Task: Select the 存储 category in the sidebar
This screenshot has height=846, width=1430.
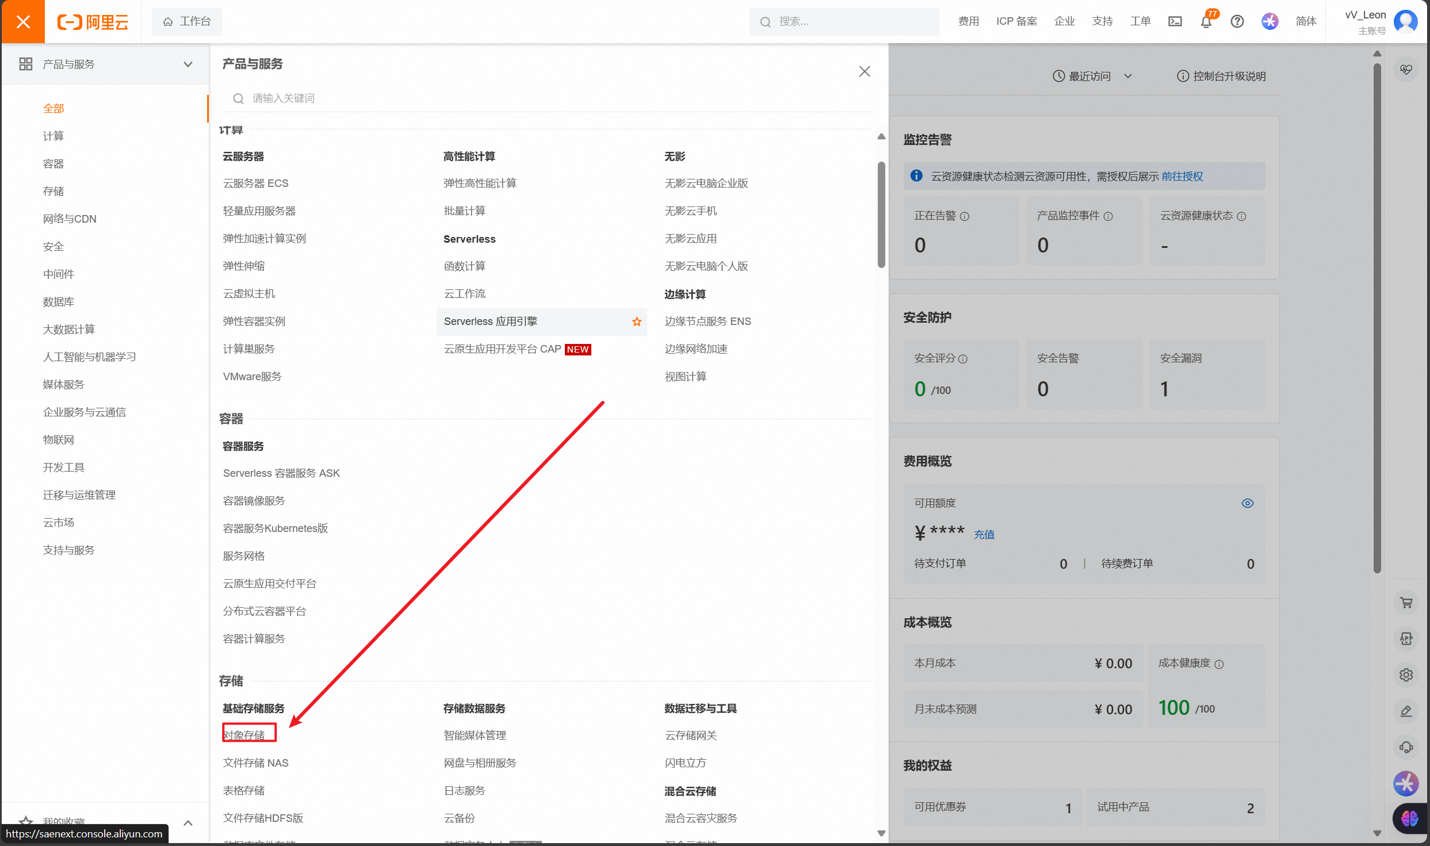Action: [x=53, y=191]
